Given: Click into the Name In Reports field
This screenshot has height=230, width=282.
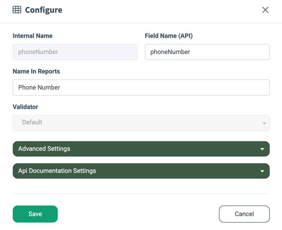Looking at the screenshot, I should [141, 87].
